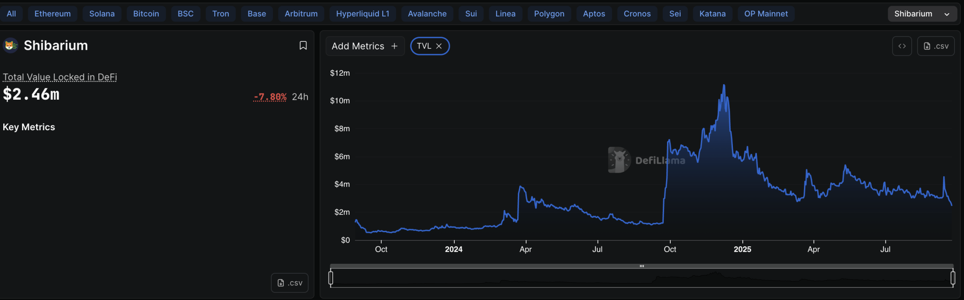The width and height of the screenshot is (964, 300).
Task: Open the Avalanche chain page
Action: click(x=427, y=14)
